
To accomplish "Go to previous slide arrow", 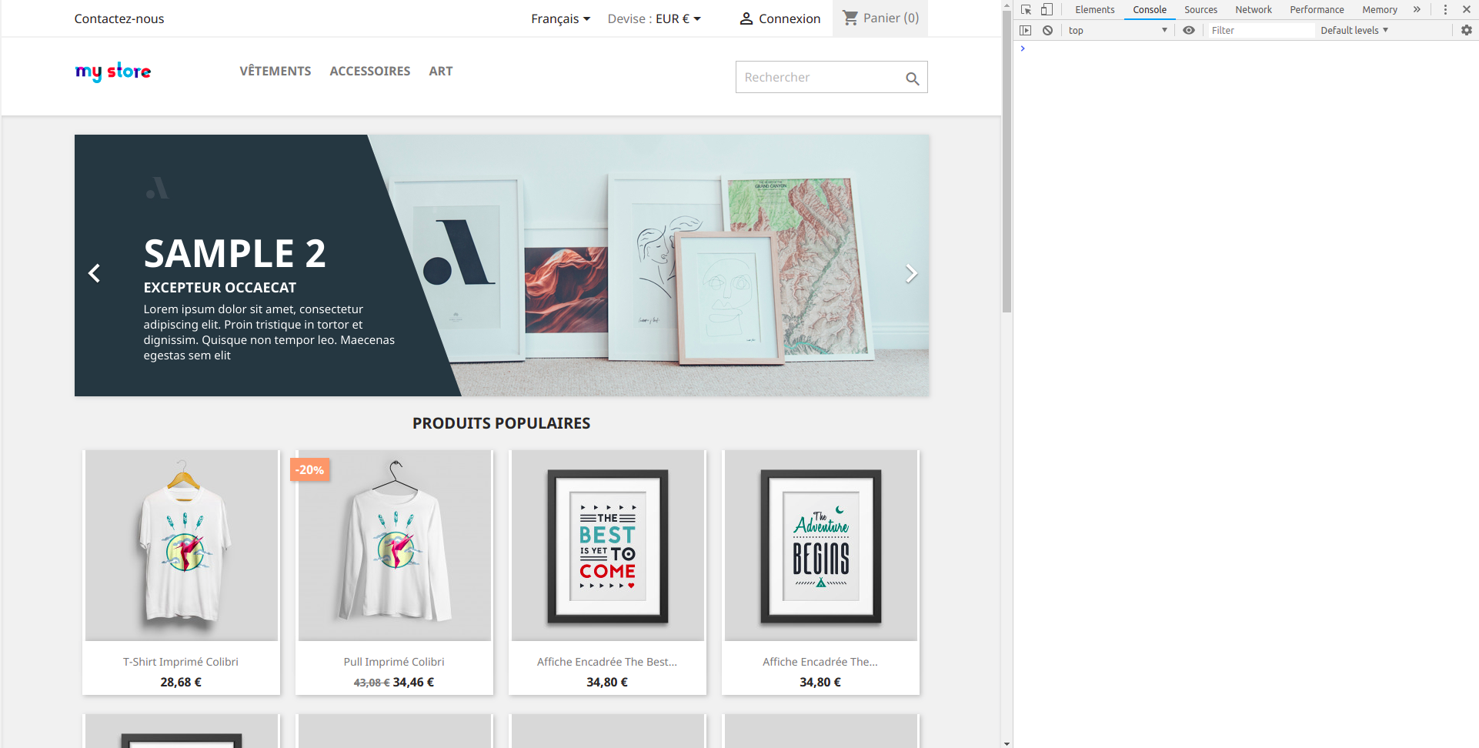I will click(94, 273).
